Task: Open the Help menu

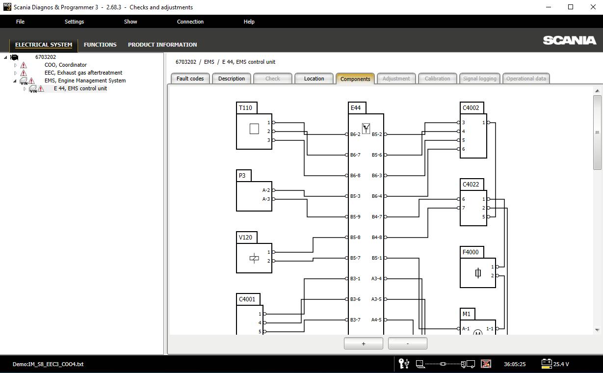Action: coord(249,22)
